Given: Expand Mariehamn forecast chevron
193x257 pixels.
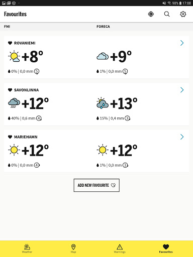Looking at the screenshot, I should click(182, 137).
